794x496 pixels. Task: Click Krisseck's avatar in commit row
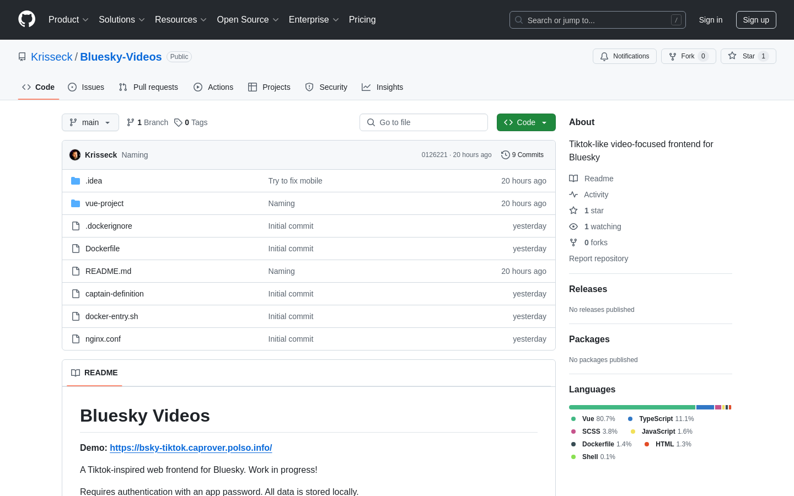(x=75, y=155)
